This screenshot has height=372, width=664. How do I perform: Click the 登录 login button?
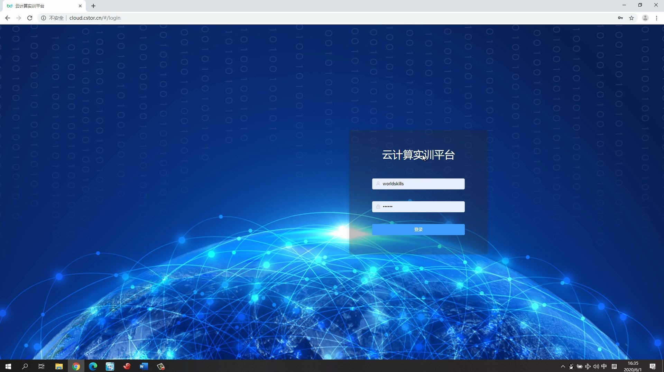[418, 230]
